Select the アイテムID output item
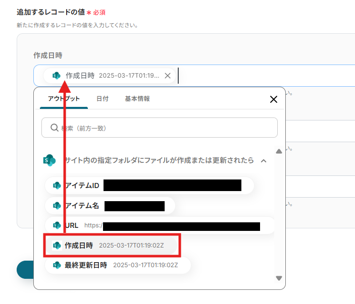 pos(149,186)
